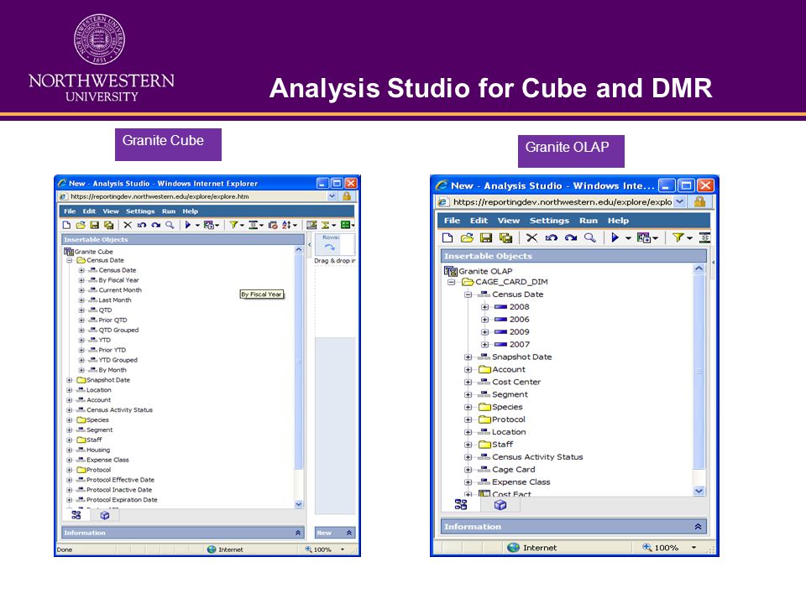Click Northwestern University logo
This screenshot has width=806, height=604.
click(x=101, y=58)
